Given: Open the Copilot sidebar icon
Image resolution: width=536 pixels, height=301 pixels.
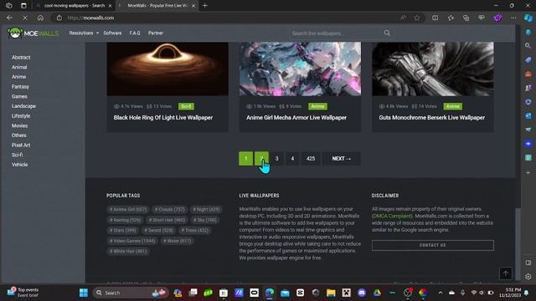Looking at the screenshot, I should [528, 18].
